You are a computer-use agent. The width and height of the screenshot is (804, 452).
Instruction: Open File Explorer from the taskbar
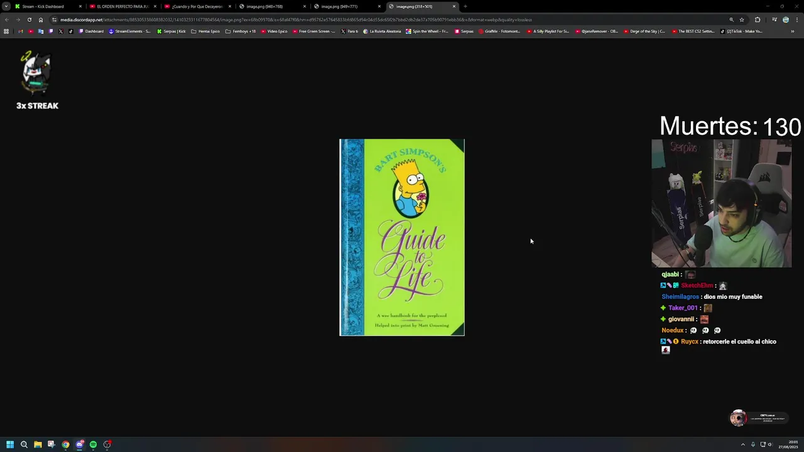(38, 444)
